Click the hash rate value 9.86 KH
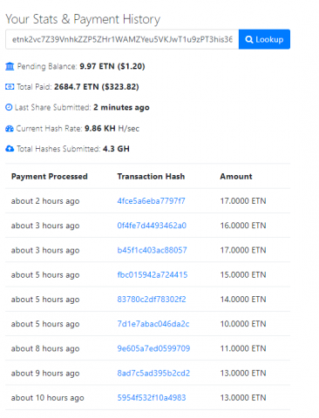This screenshot has height=418, width=319. 100,128
